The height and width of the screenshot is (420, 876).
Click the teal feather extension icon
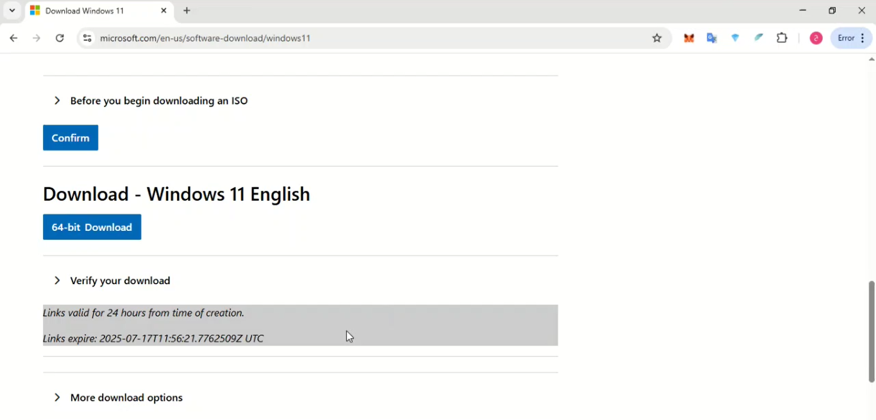(759, 38)
